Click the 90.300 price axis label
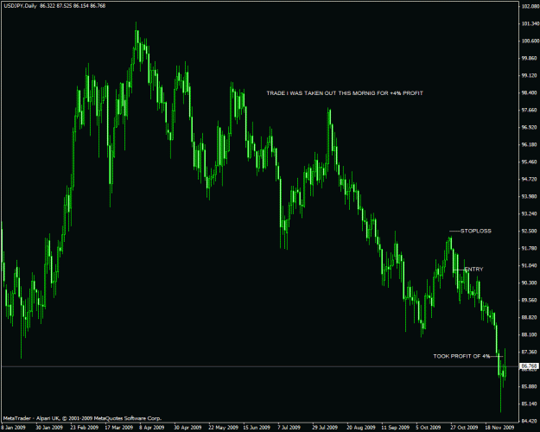Image resolution: width=540 pixels, height=432 pixels. [530, 283]
